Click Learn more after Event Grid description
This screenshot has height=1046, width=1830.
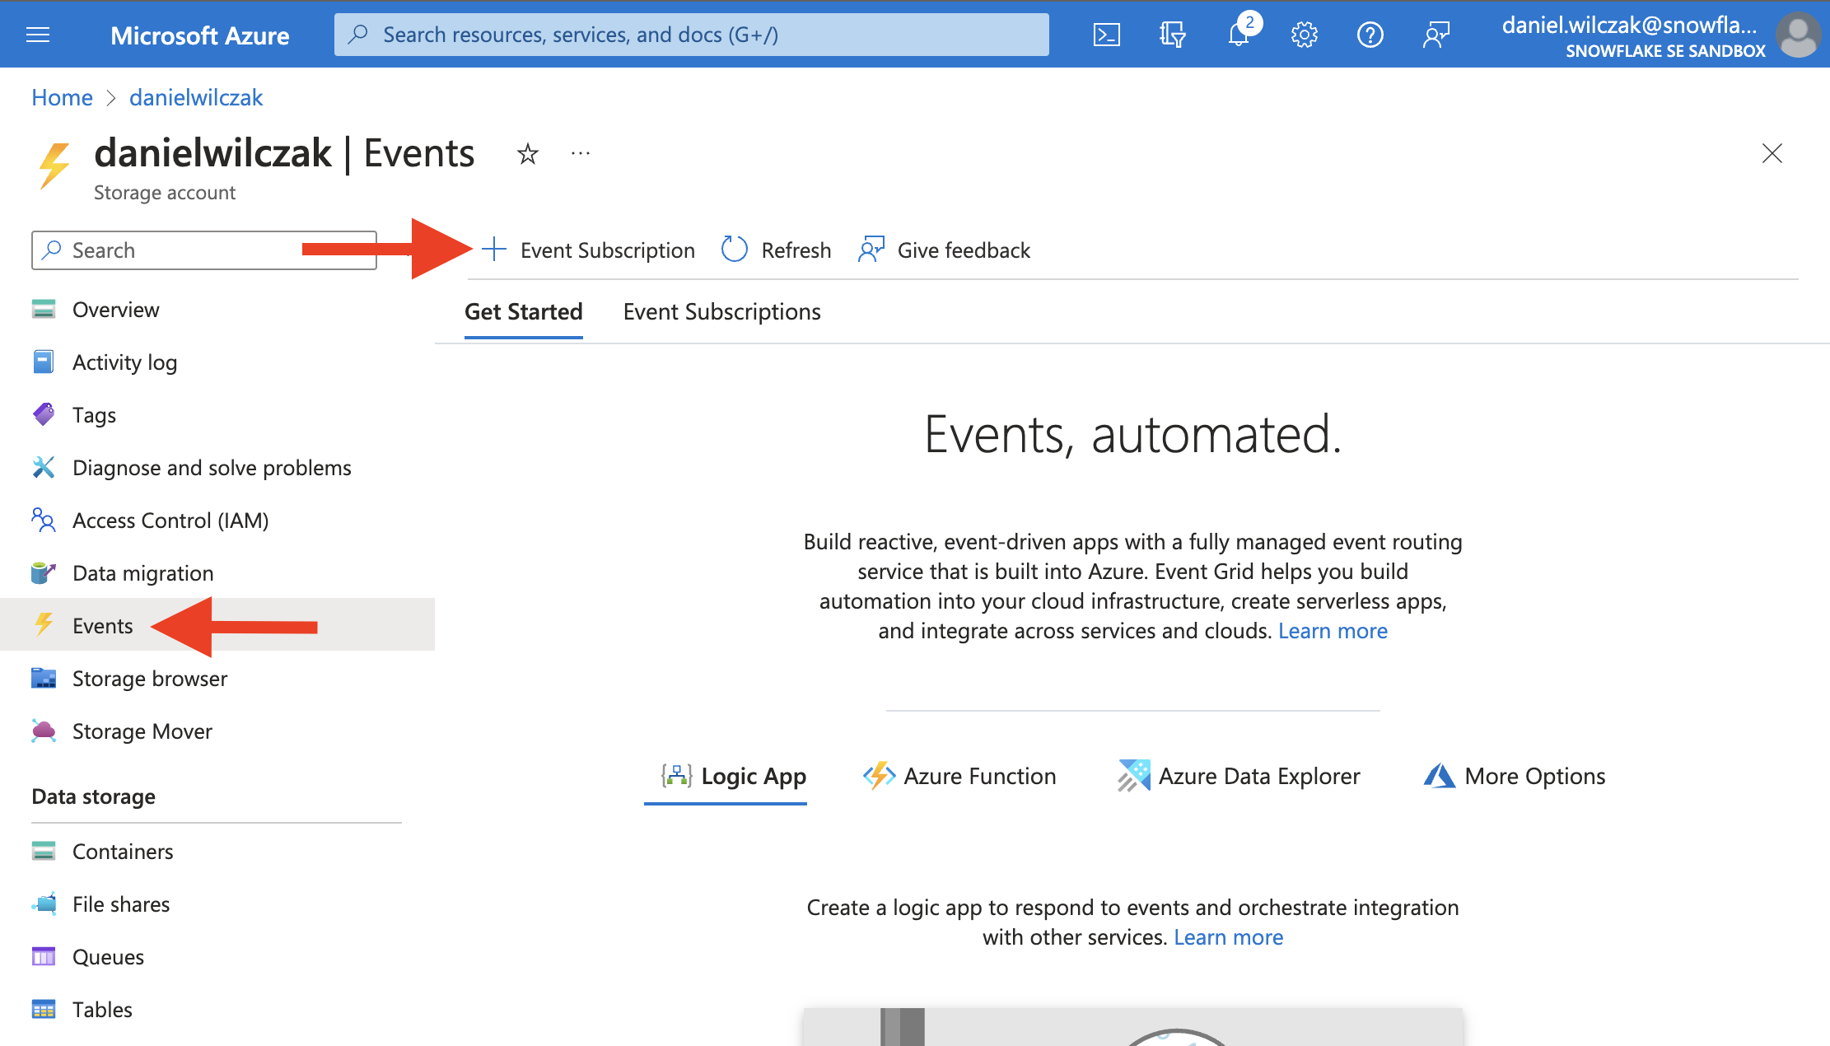pyautogui.click(x=1333, y=631)
